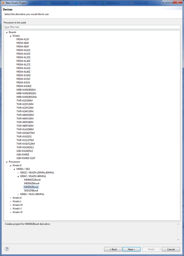Expand the Kinetis M family
The height and width of the screenshot is (256, 184).
point(11,205)
